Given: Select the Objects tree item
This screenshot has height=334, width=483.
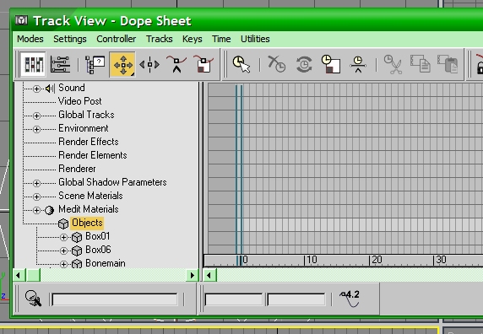Looking at the screenshot, I should coord(87,223).
